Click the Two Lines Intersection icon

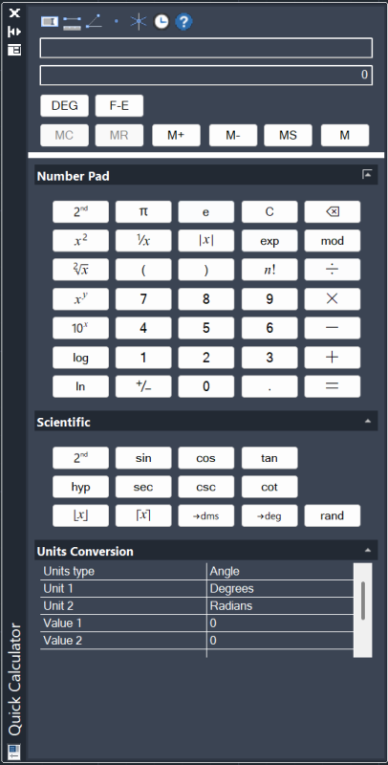[x=139, y=21]
